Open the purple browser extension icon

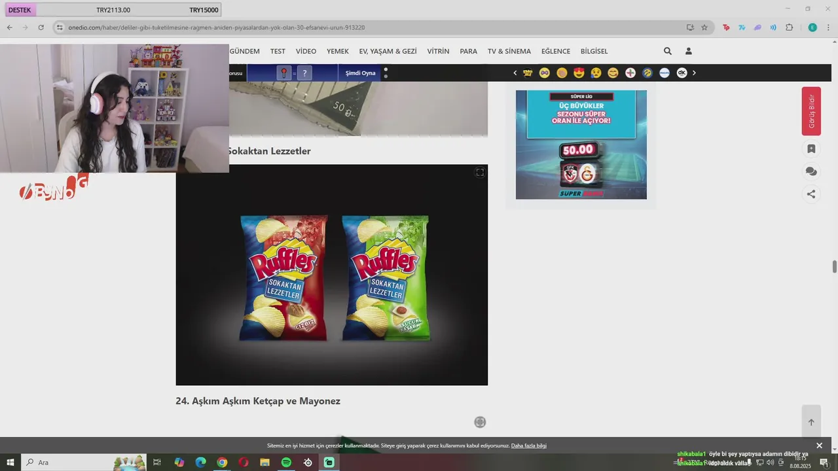[x=757, y=27]
